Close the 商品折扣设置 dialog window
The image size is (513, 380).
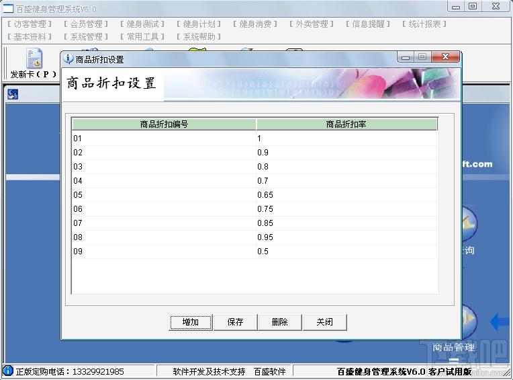point(446,57)
